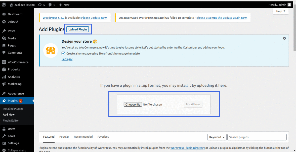
Task: Open the WordPress Plugin Directory link
Action: pyautogui.click(x=188, y=148)
